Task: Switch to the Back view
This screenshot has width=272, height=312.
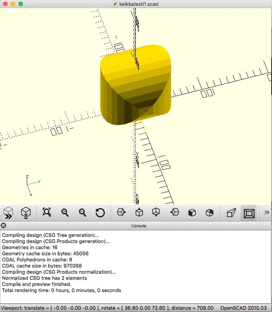Action: [210, 213]
